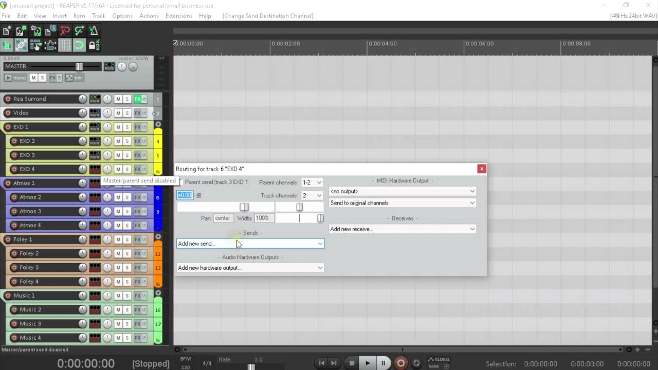Click the Play transport button

(x=368, y=363)
